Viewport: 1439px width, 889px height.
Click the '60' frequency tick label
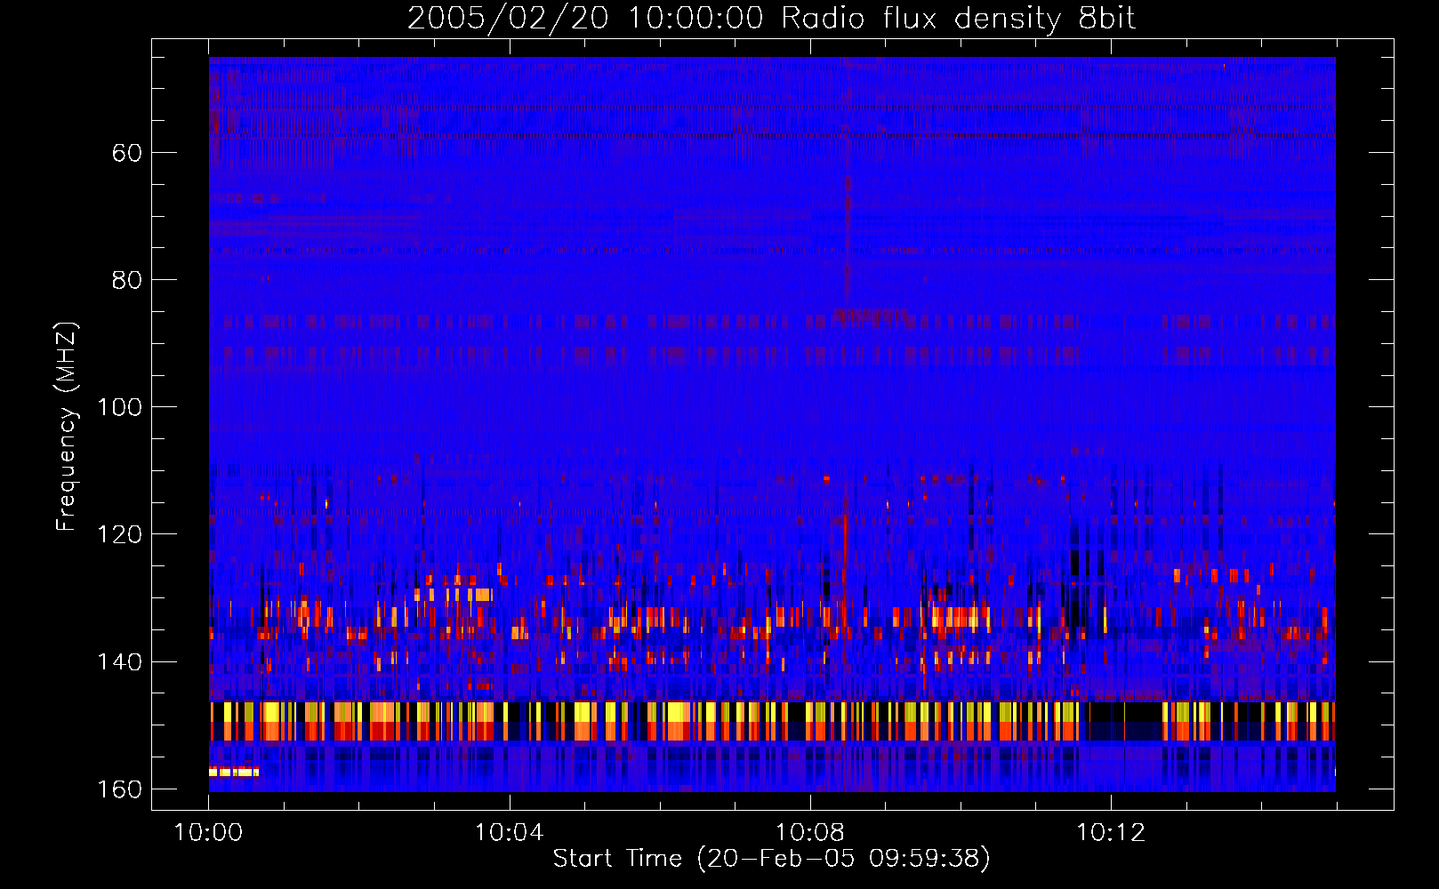(x=127, y=153)
